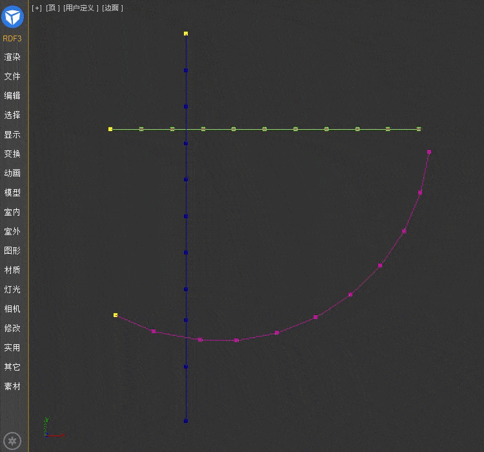The width and height of the screenshot is (484, 452).
Task: Open the 模型 menu
Action: [12, 193]
